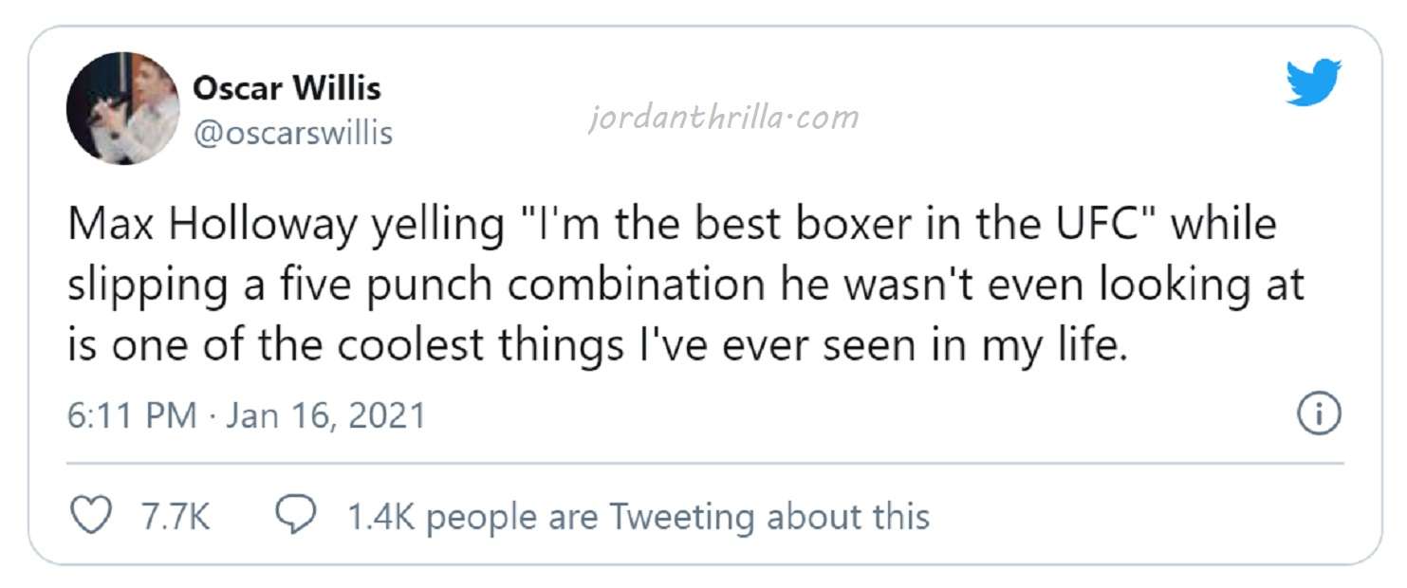The height and width of the screenshot is (588, 1407).
Task: Click the jordanthrilla.com watermark text
Action: click(723, 118)
